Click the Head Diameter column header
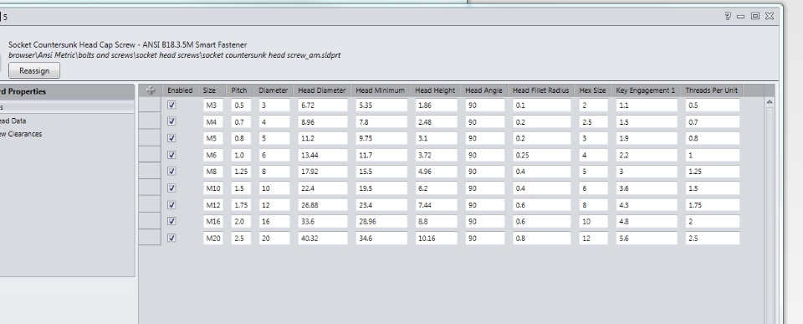This screenshot has width=803, height=324. 322,90
